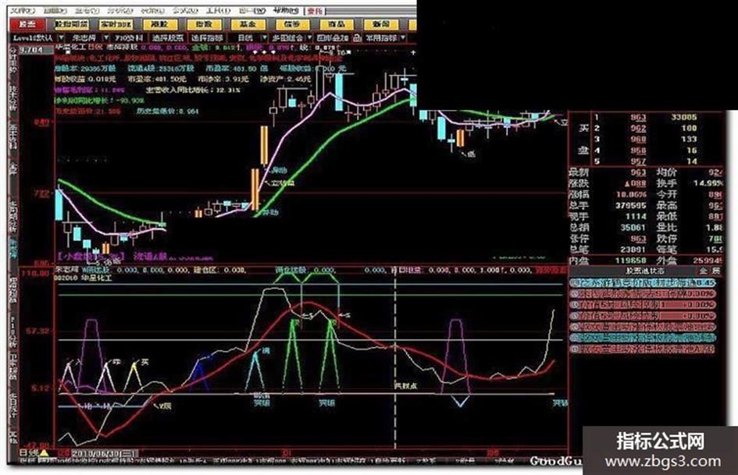Viewport: 738px width, 475px height.
Task: Click the 涨幅 value 10.06%
Action: [632, 194]
